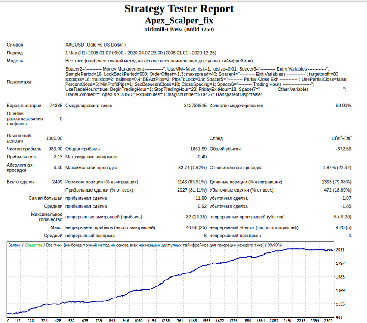
Task: Click the "Модель" label
Action: (15, 61)
